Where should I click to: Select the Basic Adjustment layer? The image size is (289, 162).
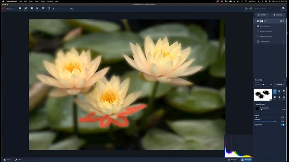pyautogui.click(x=270, y=26)
